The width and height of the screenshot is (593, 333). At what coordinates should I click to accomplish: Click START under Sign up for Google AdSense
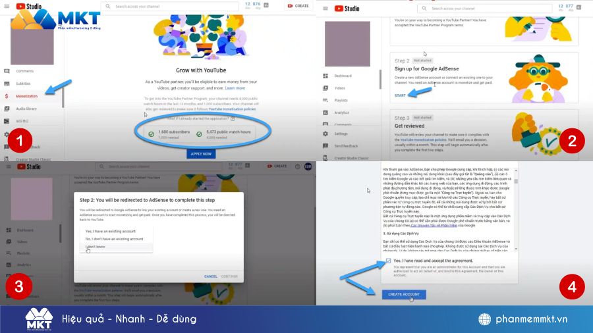[x=400, y=95]
